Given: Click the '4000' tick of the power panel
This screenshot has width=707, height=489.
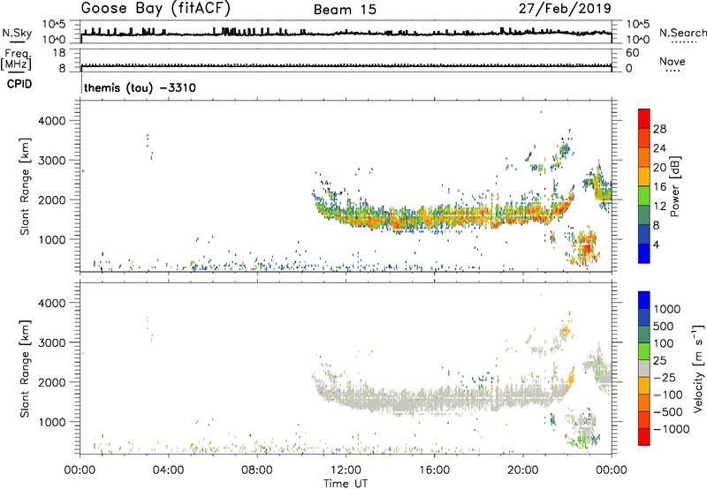Looking at the screenshot, I should point(52,121).
